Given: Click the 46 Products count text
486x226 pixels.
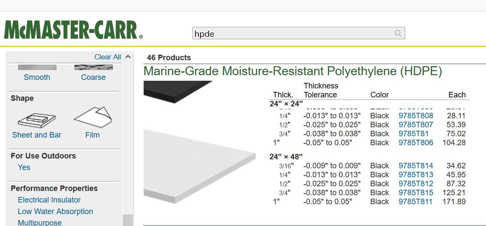Looking at the screenshot, I should [169, 58].
